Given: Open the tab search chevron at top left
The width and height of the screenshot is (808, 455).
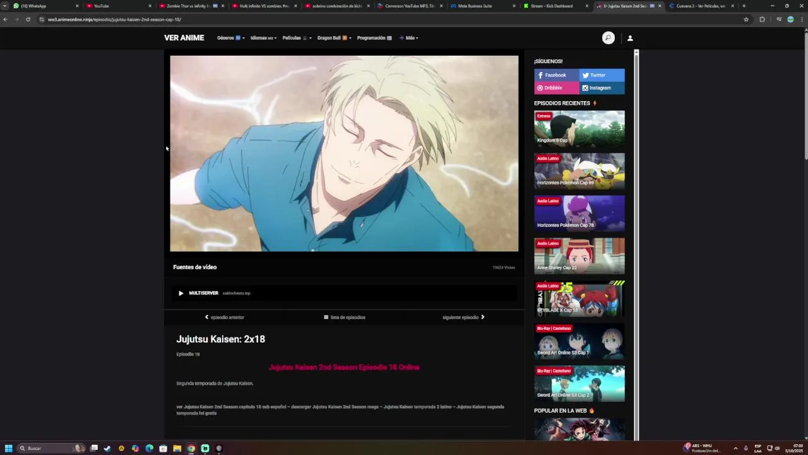Looking at the screenshot, I should [x=5, y=6].
